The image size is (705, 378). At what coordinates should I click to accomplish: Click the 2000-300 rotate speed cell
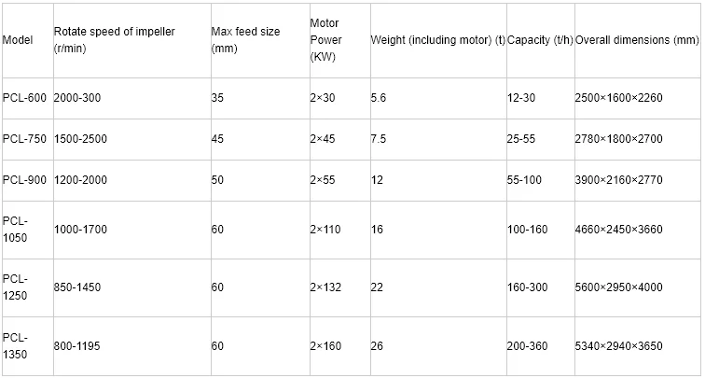pos(132,98)
